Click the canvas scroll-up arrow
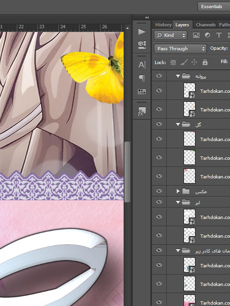This screenshot has height=306, width=230. coord(127,28)
